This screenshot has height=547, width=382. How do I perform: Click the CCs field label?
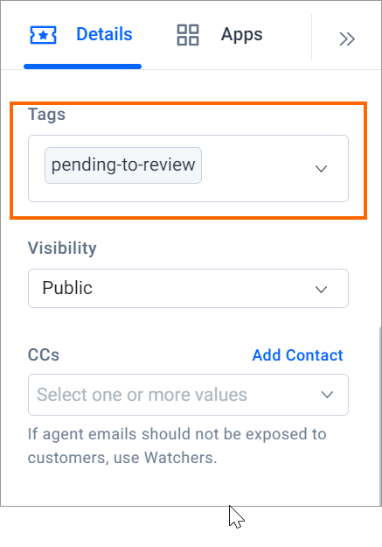click(44, 355)
